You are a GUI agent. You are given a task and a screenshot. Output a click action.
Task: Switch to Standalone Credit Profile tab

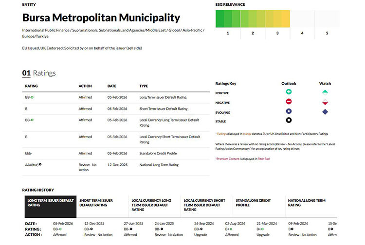click(259, 207)
